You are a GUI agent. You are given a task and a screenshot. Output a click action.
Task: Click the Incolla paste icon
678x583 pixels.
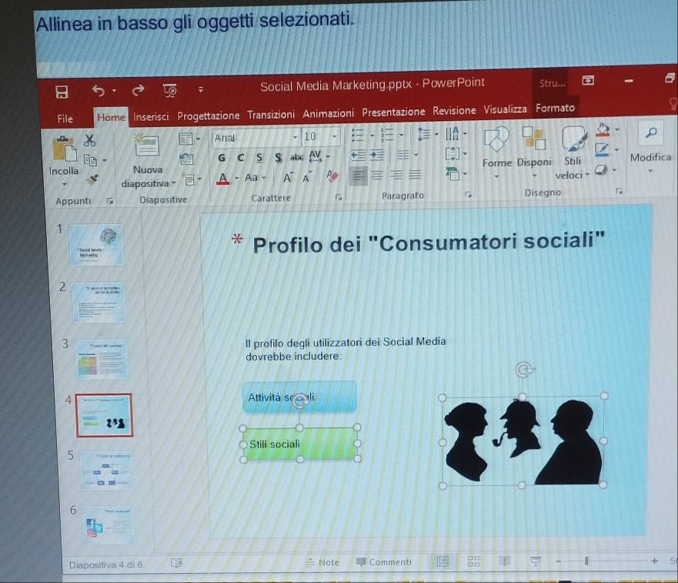(x=63, y=152)
